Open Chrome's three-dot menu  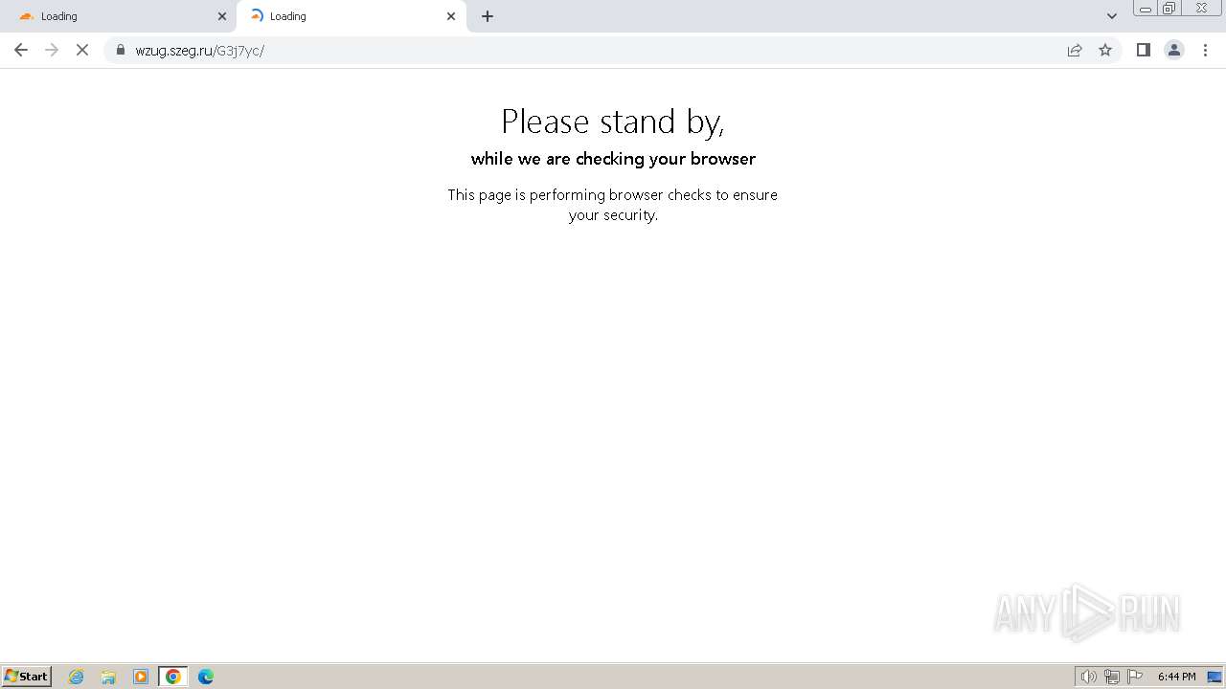(1205, 50)
